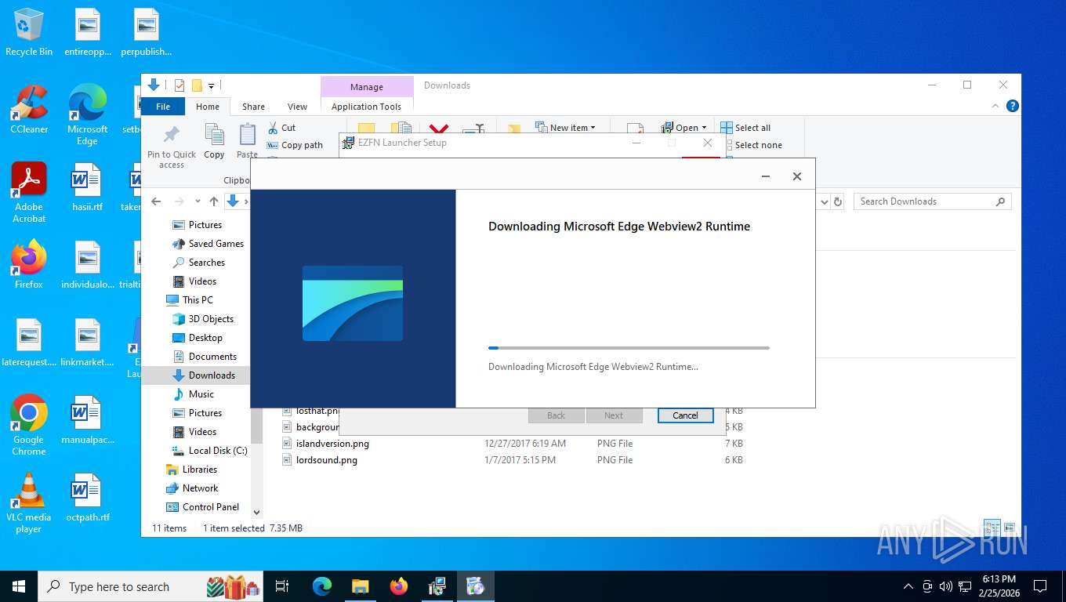Open the notification center icon
Screen dimensions: 1066x602
(1040, 586)
